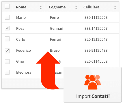
Task: Click the large red upward arrow
Action: click(x=48, y=70)
